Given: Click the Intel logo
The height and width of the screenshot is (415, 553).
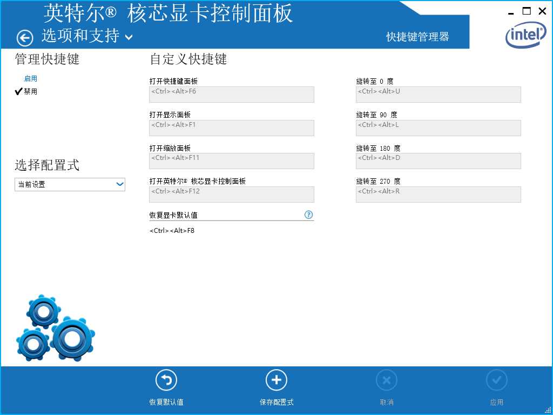Looking at the screenshot, I should (x=526, y=36).
